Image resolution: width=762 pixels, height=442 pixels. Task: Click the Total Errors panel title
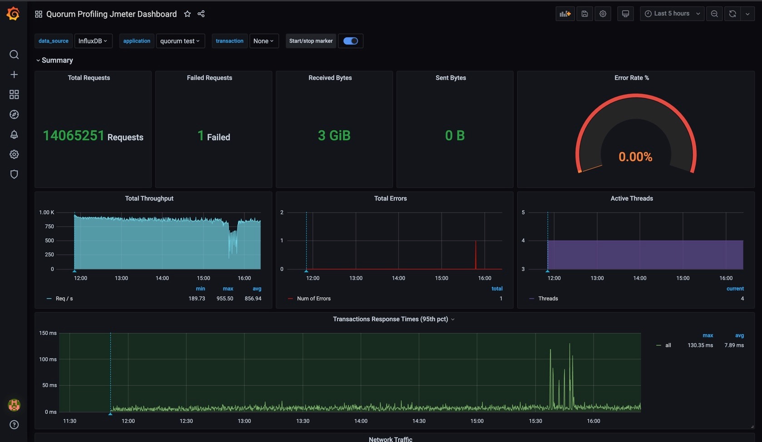click(x=390, y=198)
